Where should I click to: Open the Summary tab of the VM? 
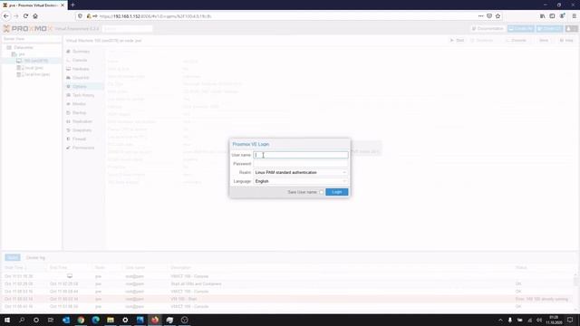pos(81,52)
